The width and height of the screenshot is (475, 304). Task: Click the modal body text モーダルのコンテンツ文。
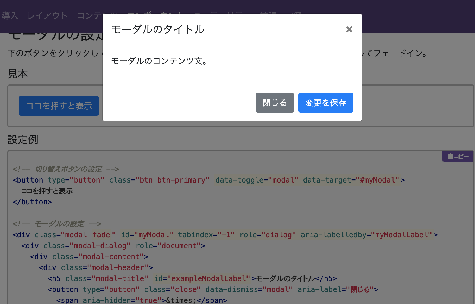[x=159, y=61]
